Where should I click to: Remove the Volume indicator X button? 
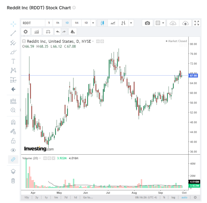[53, 158]
